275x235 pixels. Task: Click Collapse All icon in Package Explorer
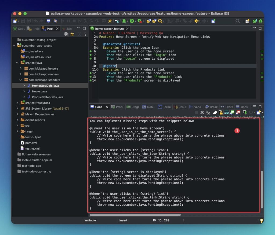pyautogui.click(x=66, y=34)
